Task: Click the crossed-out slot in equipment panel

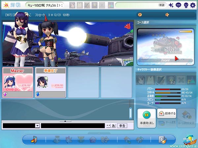Action: click(181, 80)
